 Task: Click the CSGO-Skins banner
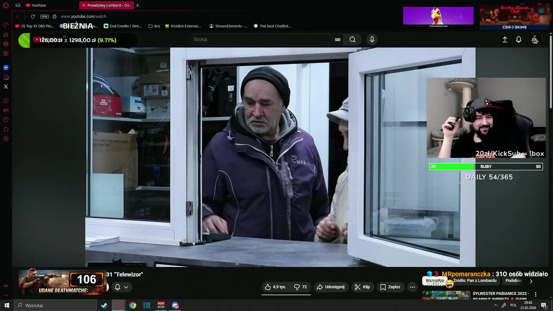[x=514, y=18]
